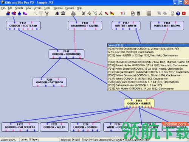
Task: Click the greyed magnifier search icon
Action: click(x=35, y=13)
